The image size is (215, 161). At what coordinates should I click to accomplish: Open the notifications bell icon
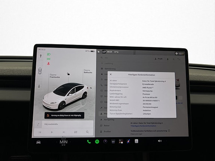click(x=168, y=59)
